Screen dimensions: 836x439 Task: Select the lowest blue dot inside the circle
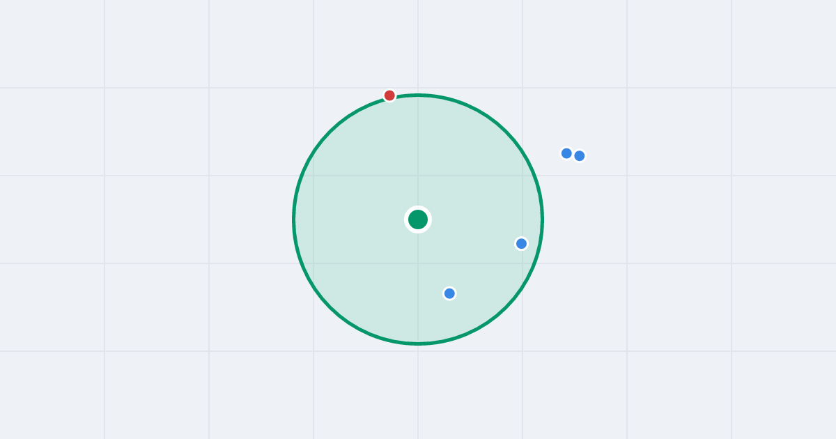(449, 293)
